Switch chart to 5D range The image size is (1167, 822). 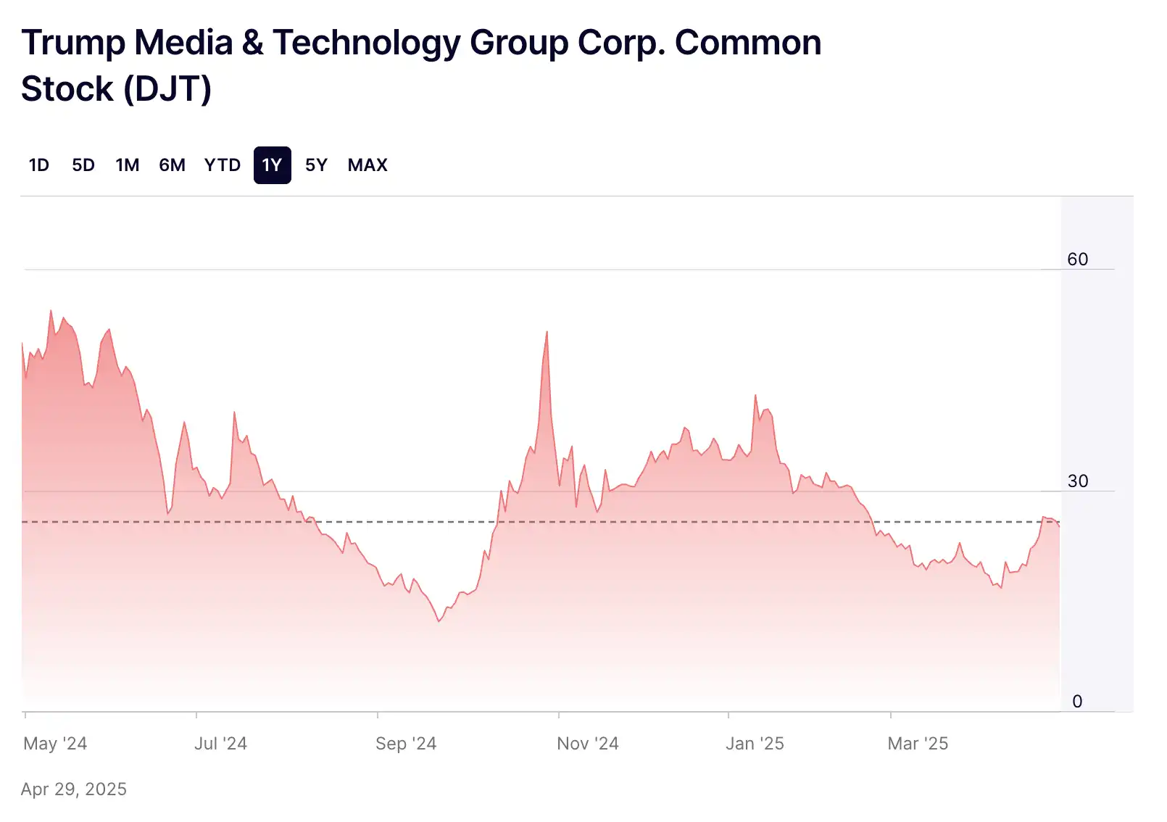click(83, 165)
